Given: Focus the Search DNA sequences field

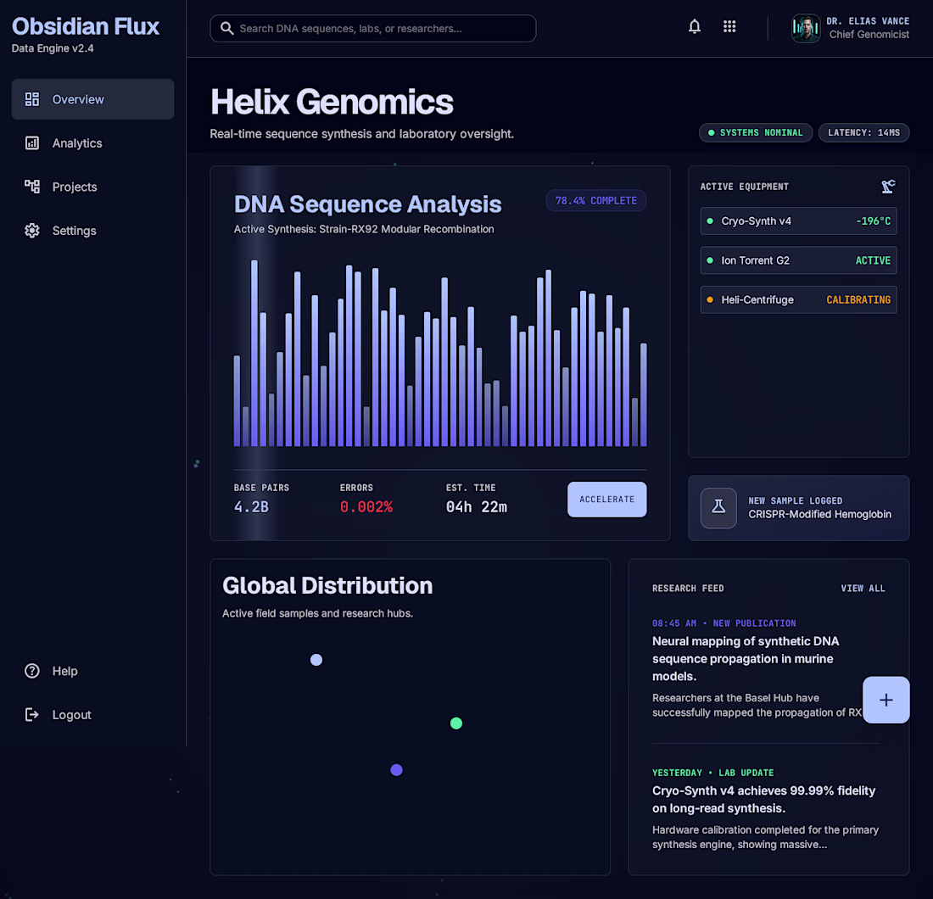Looking at the screenshot, I should point(373,29).
